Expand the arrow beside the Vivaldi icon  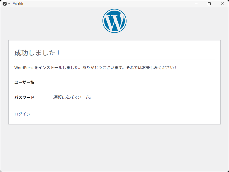(x=9, y=4)
